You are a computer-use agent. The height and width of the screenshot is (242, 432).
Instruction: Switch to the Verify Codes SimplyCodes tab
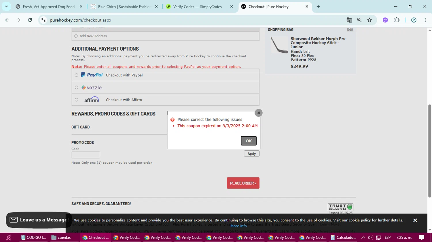pyautogui.click(x=197, y=7)
